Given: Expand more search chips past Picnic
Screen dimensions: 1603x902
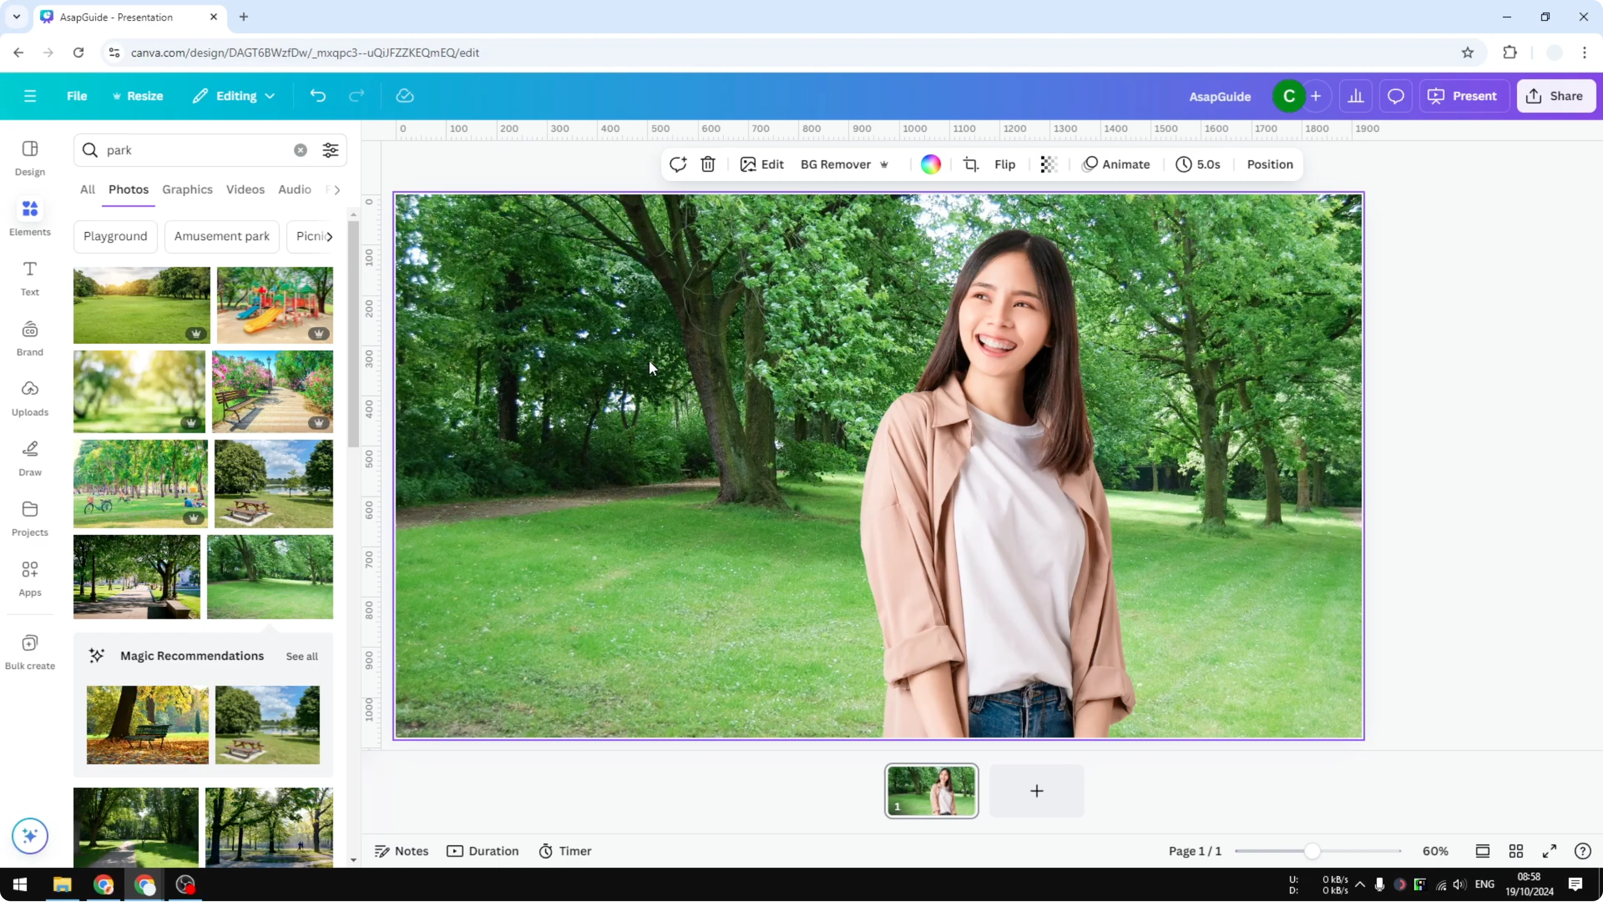Looking at the screenshot, I should [331, 237].
